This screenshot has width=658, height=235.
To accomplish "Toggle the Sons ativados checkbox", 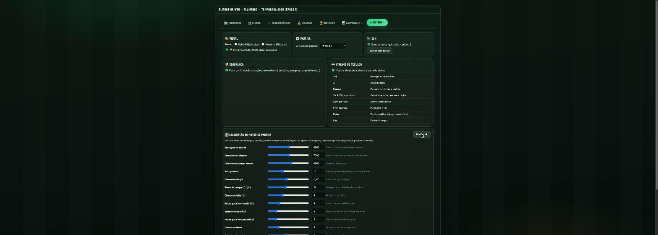I will point(369,44).
